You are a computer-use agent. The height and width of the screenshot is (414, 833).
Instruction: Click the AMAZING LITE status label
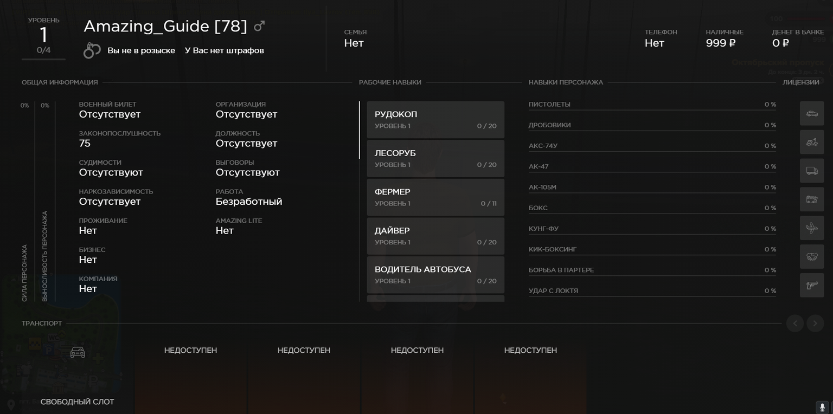(239, 221)
